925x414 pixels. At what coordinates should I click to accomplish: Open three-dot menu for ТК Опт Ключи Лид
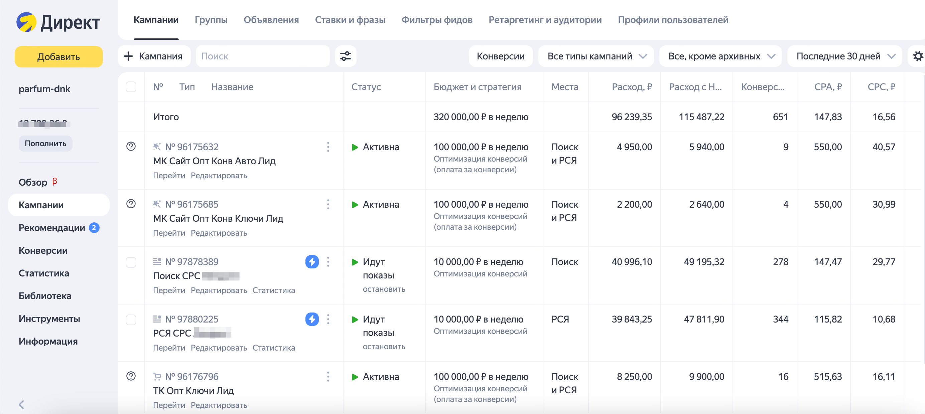point(328,376)
